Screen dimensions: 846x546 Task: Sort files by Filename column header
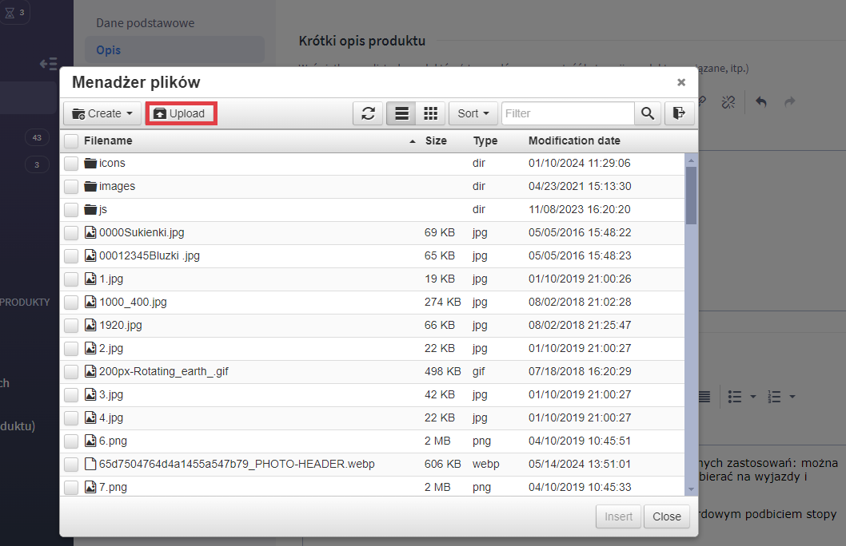(108, 140)
